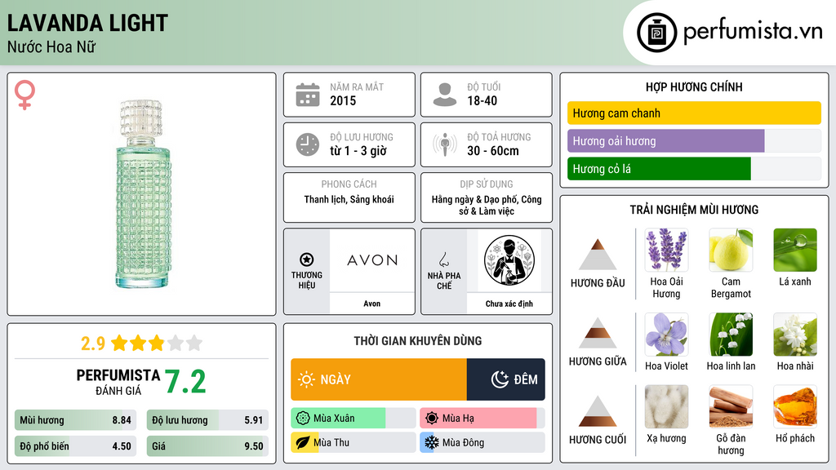Click the sillage value 30 - 60cm
This screenshot has height=470, width=836.
tap(492, 151)
